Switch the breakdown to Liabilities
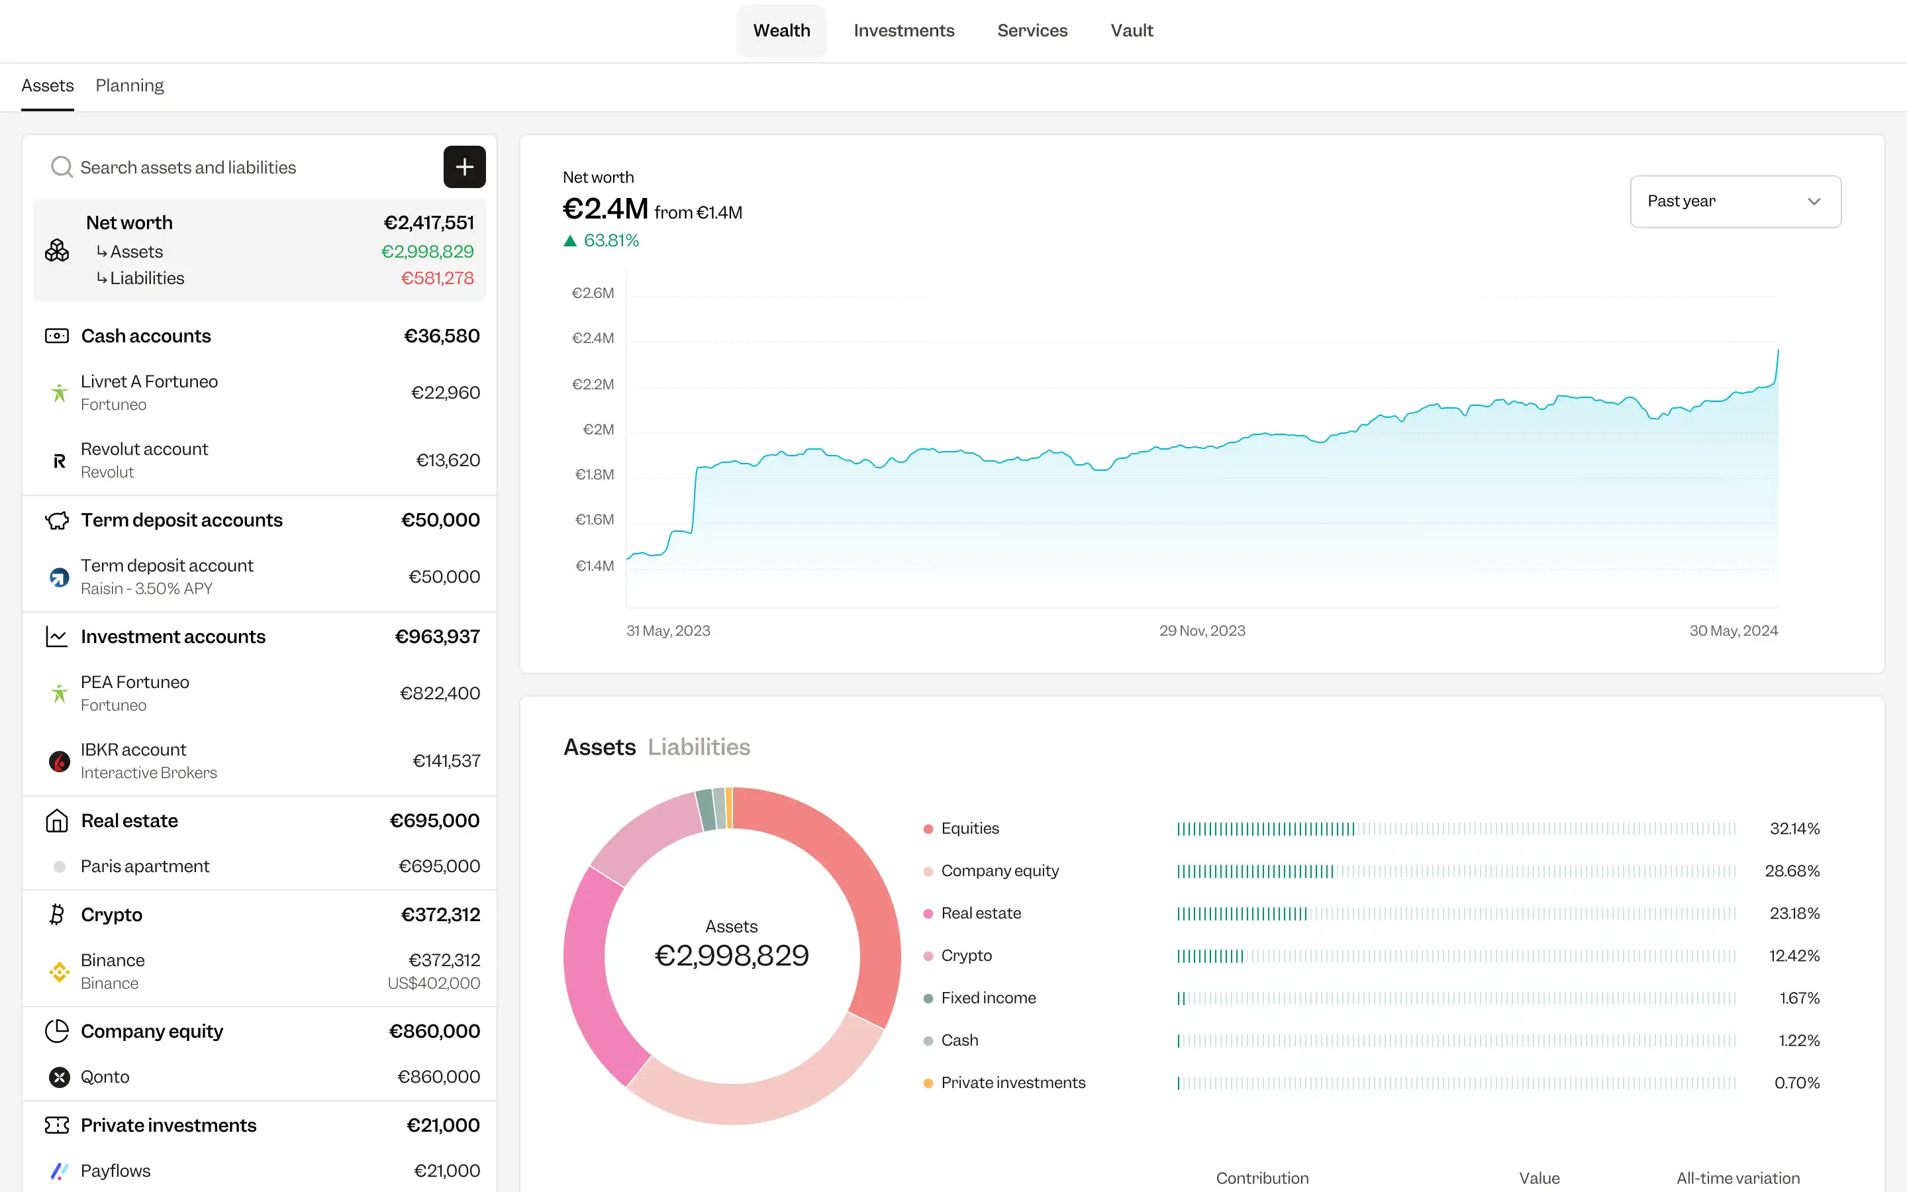The height and width of the screenshot is (1192, 1907). (x=699, y=746)
